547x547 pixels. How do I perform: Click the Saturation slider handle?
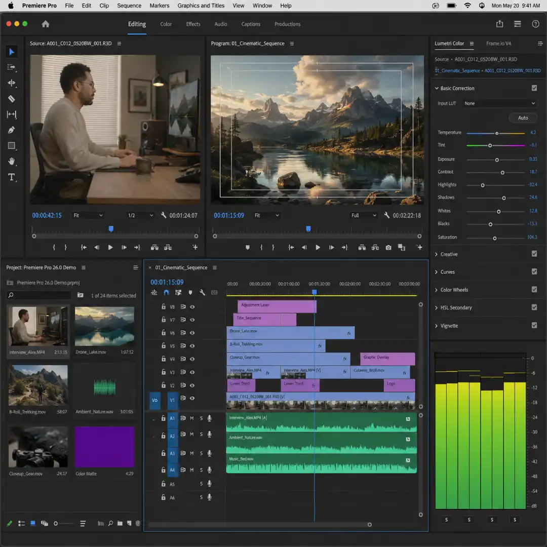tap(494, 238)
